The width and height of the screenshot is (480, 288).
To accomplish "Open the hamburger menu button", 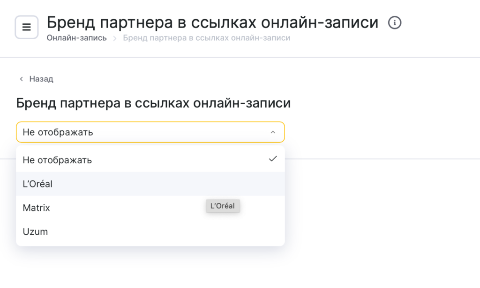I will point(27,27).
